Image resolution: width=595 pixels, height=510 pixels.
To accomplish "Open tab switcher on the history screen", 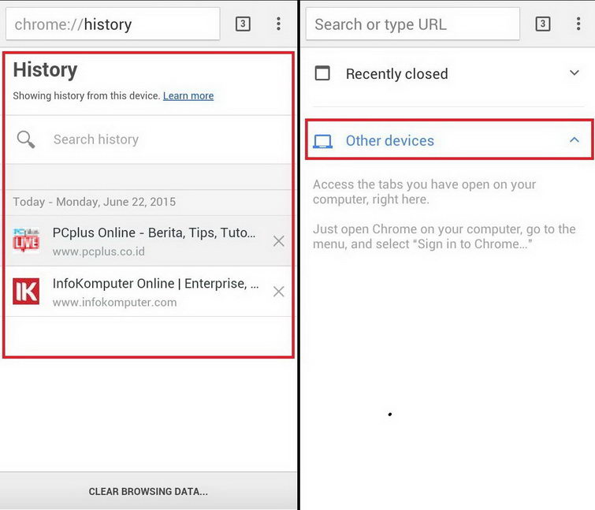I will coord(243,24).
